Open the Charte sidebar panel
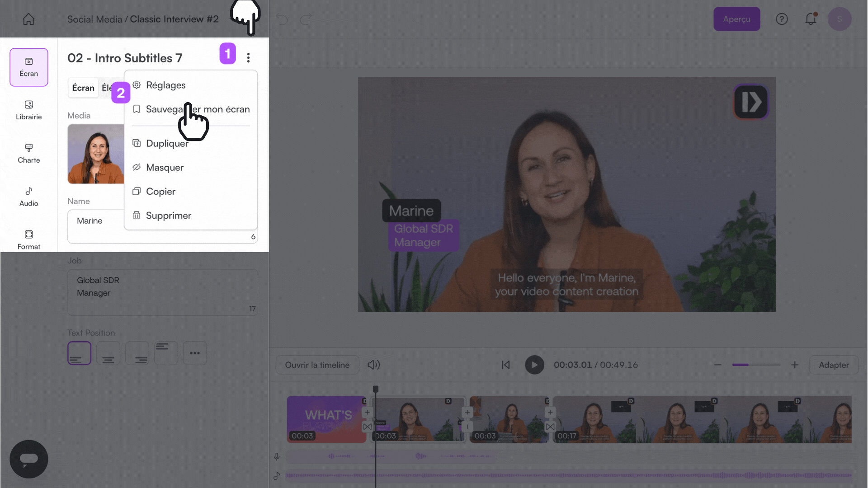Viewport: 868px width, 488px height. pos(28,153)
